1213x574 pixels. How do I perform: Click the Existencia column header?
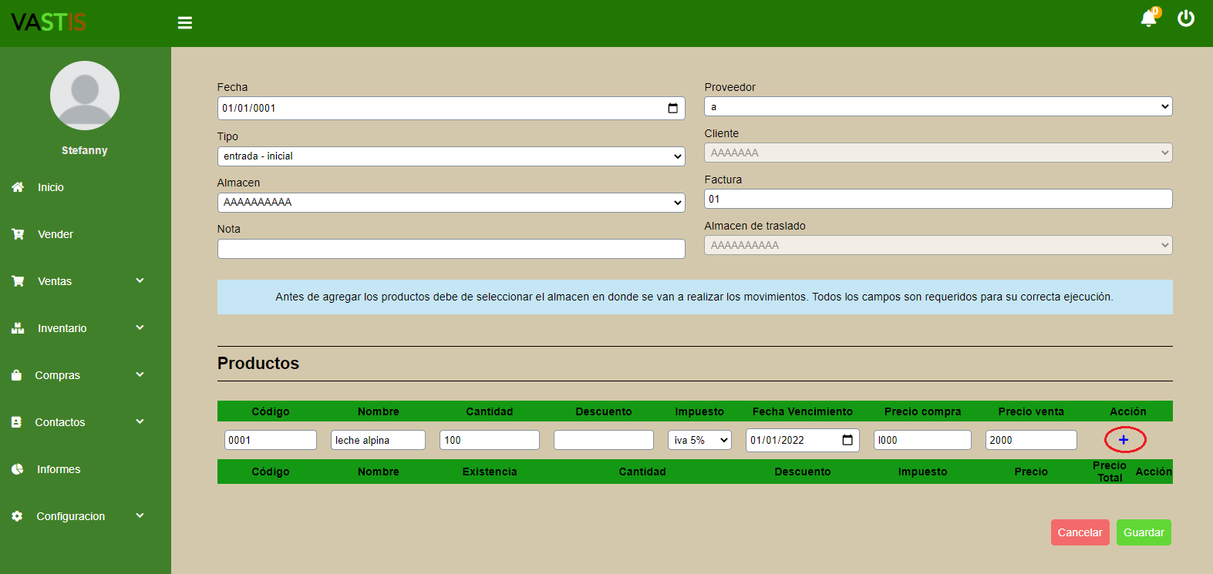(x=490, y=472)
